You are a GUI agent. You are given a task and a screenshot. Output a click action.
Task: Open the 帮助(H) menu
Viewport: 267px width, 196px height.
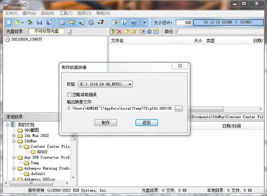(x=103, y=13)
